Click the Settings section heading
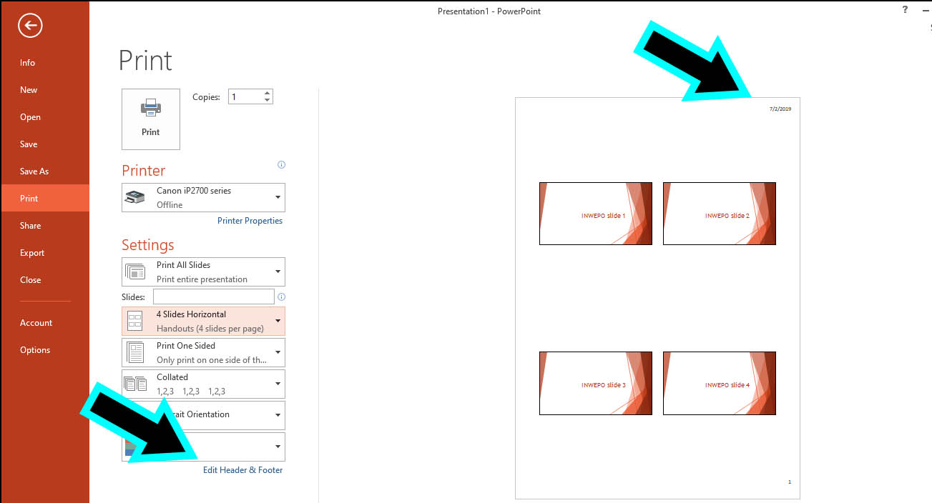The image size is (932, 503). click(x=147, y=244)
